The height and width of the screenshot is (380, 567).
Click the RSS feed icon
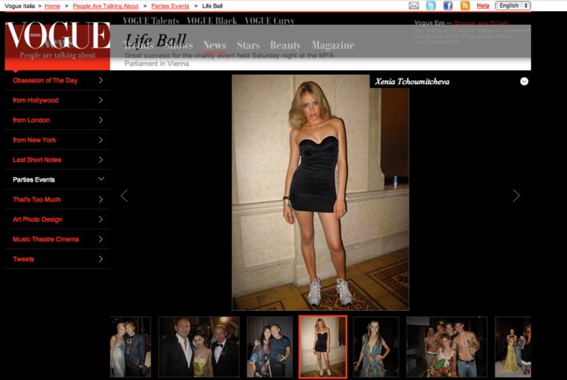[x=465, y=6]
